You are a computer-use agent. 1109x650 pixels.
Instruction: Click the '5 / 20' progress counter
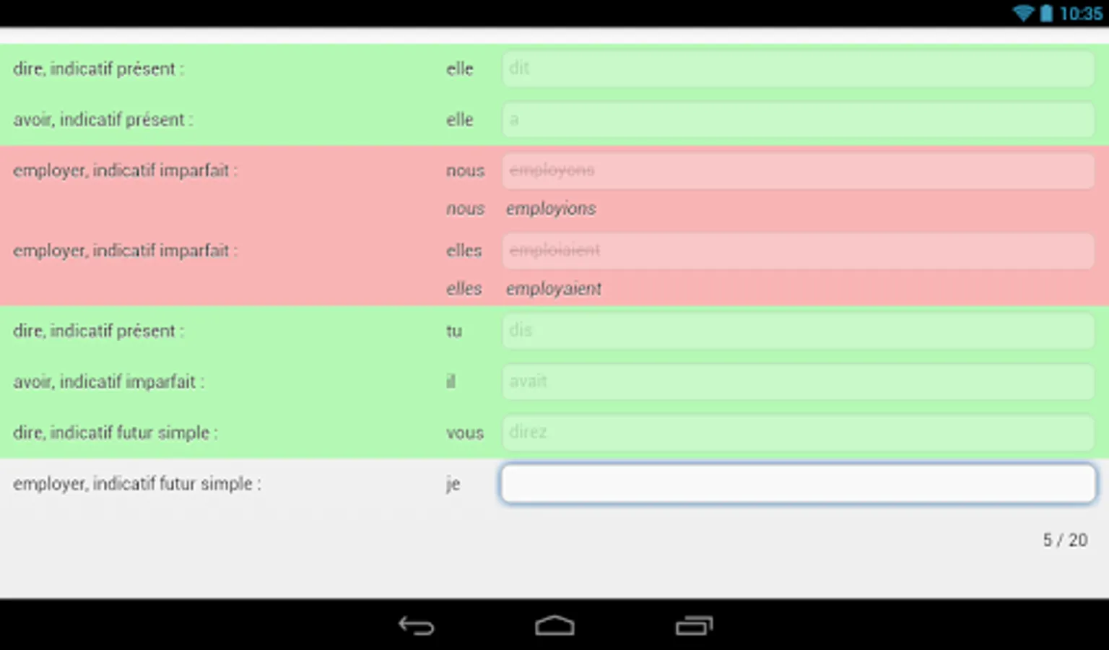coord(1065,540)
